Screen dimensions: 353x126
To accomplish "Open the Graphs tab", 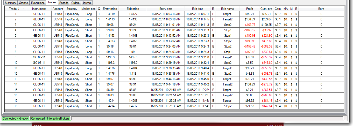I will [23, 3].
